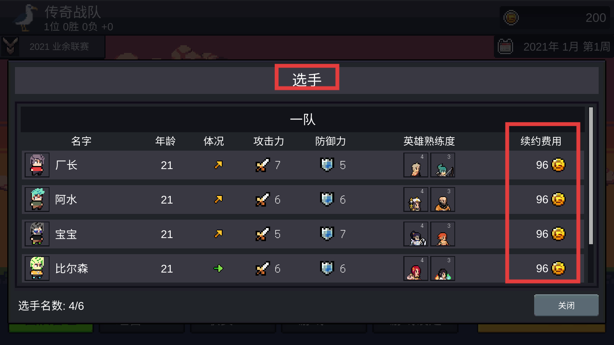
Task: Click 阿水's player avatar
Action: point(37,199)
